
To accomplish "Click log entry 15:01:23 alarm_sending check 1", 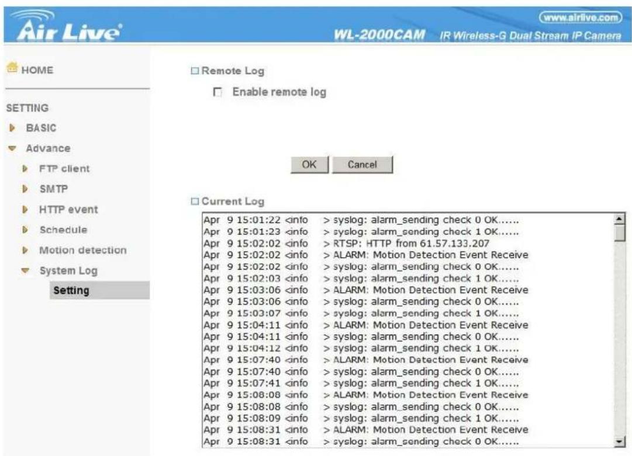I will [x=361, y=232].
